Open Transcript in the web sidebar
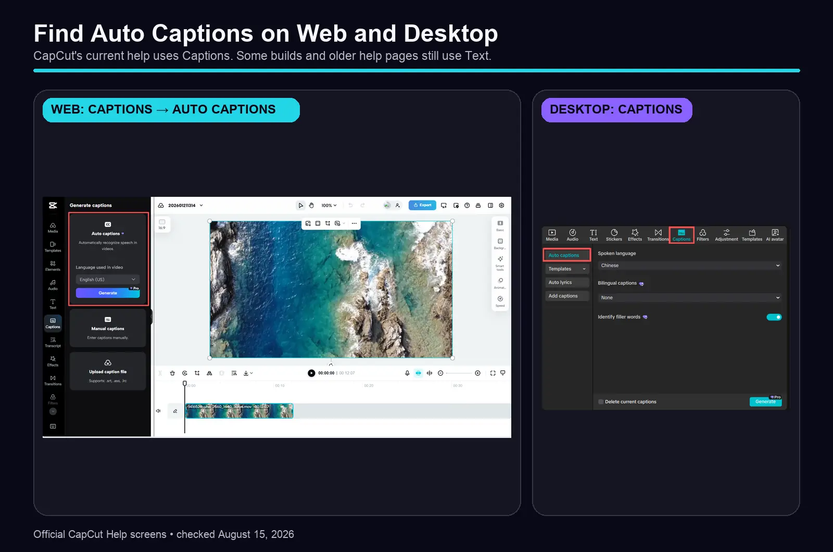 tap(53, 342)
